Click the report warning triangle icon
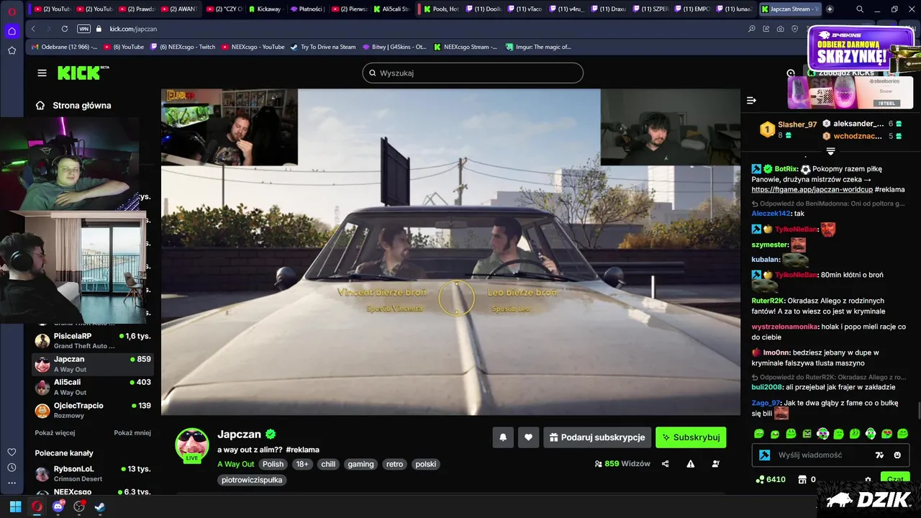This screenshot has height=518, width=921. [x=691, y=464]
